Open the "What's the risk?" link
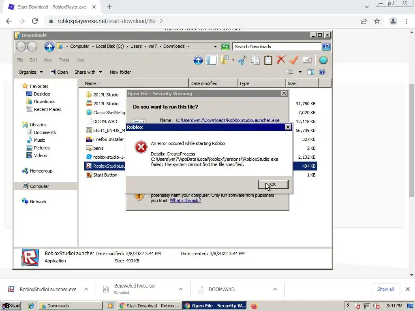The height and width of the screenshot is (311, 415). coord(185,200)
